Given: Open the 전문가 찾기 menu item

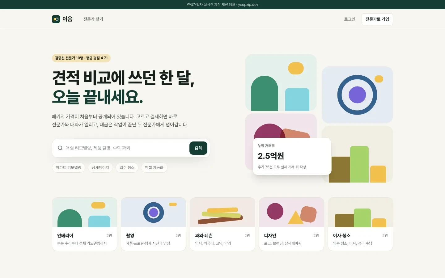Looking at the screenshot, I should [x=93, y=19].
